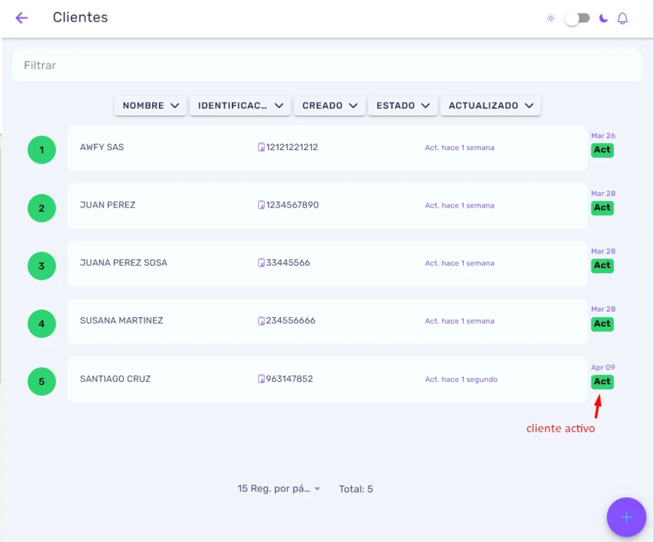The image size is (654, 542).
Task: Click 'Act. hace 1 semana' in AWFY SAS row
Action: 460,147
